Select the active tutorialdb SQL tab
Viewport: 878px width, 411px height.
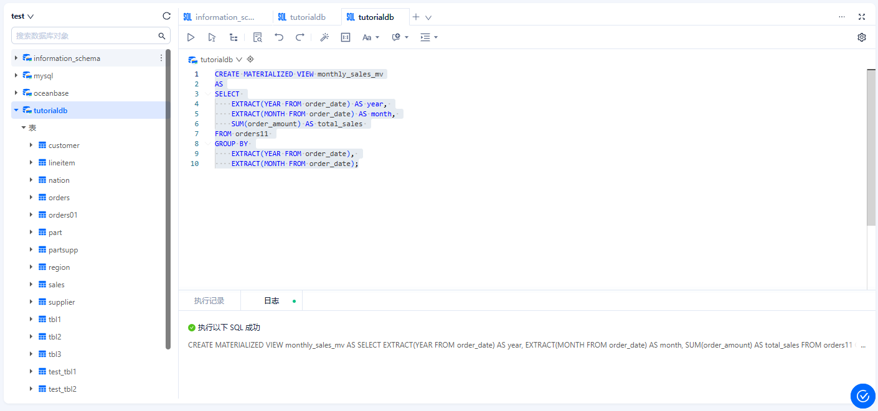375,17
